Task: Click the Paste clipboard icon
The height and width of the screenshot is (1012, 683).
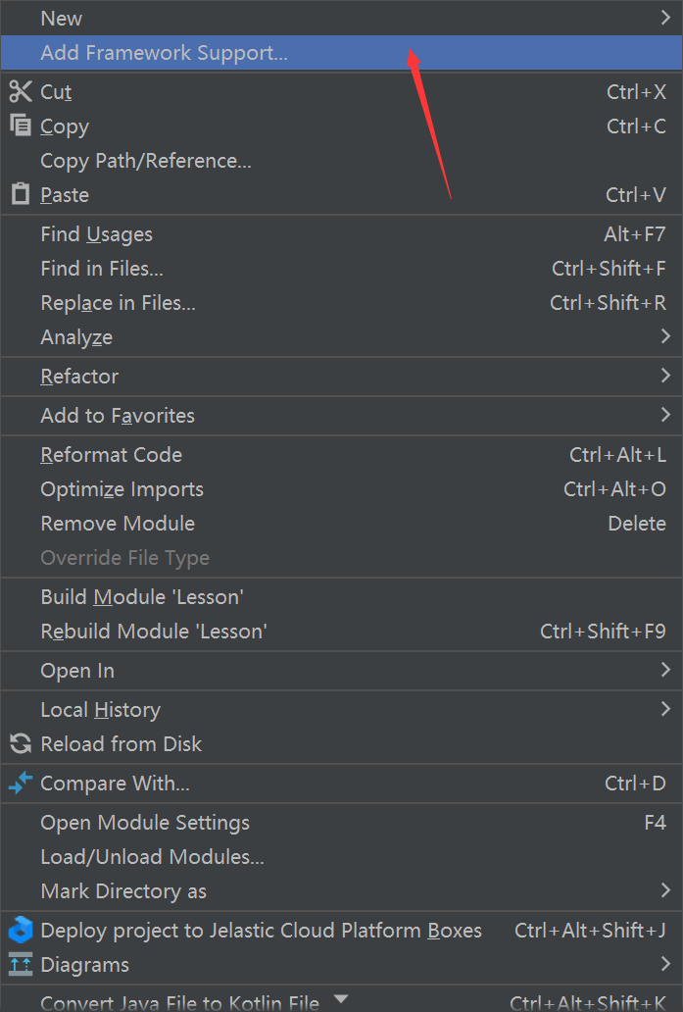Action: pos(21,193)
